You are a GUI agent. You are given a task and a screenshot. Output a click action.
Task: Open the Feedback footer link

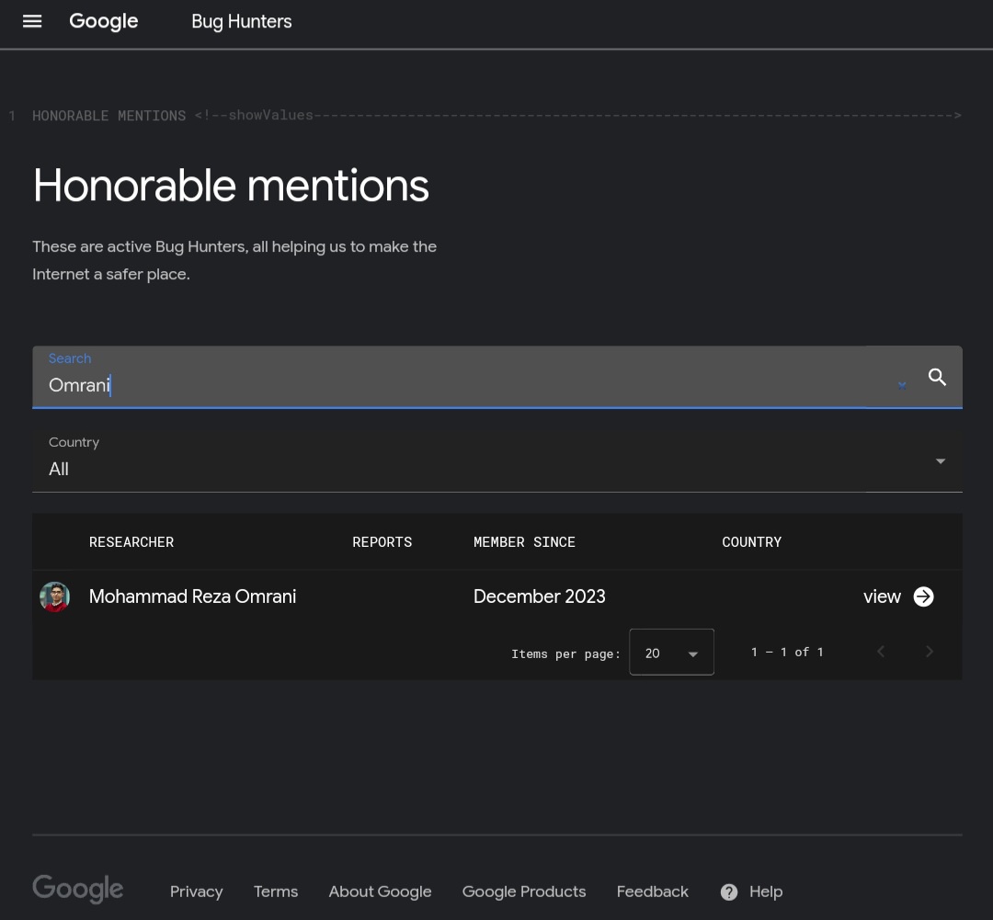652,892
